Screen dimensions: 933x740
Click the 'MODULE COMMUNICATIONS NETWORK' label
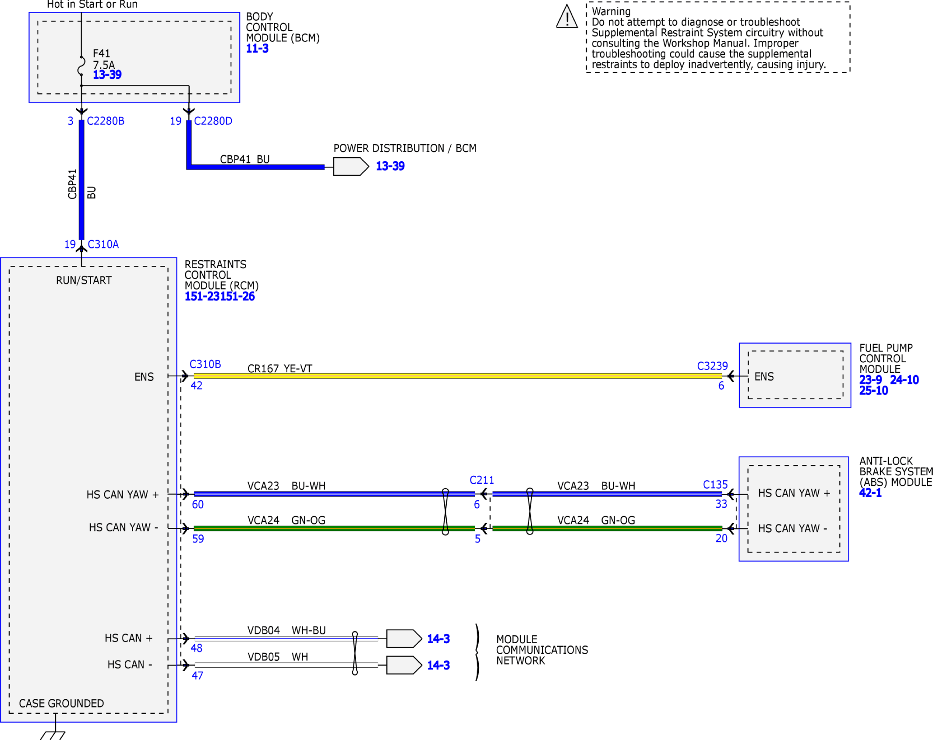tap(542, 650)
